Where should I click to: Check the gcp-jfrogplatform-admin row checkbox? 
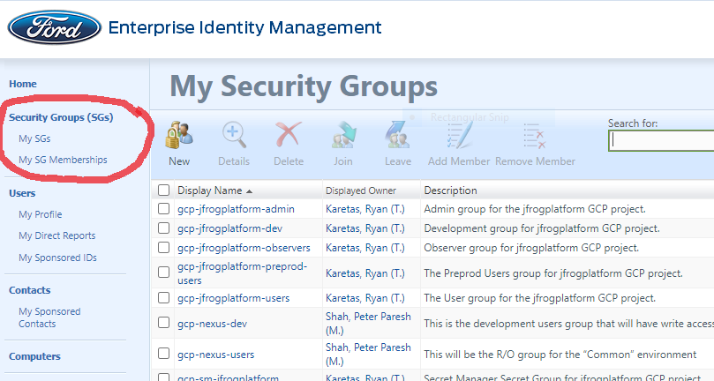click(163, 209)
